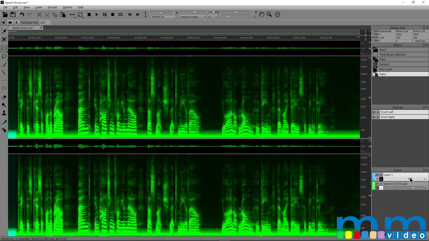Viewport: 429px width, 241px height.
Task: Start playback with the Play button
Action: coord(97,14)
